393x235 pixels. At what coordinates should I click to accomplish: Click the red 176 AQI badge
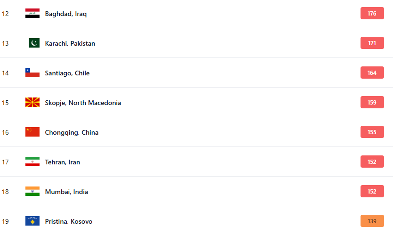click(x=372, y=14)
